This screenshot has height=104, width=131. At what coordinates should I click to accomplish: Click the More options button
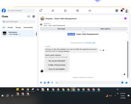(105, 29)
